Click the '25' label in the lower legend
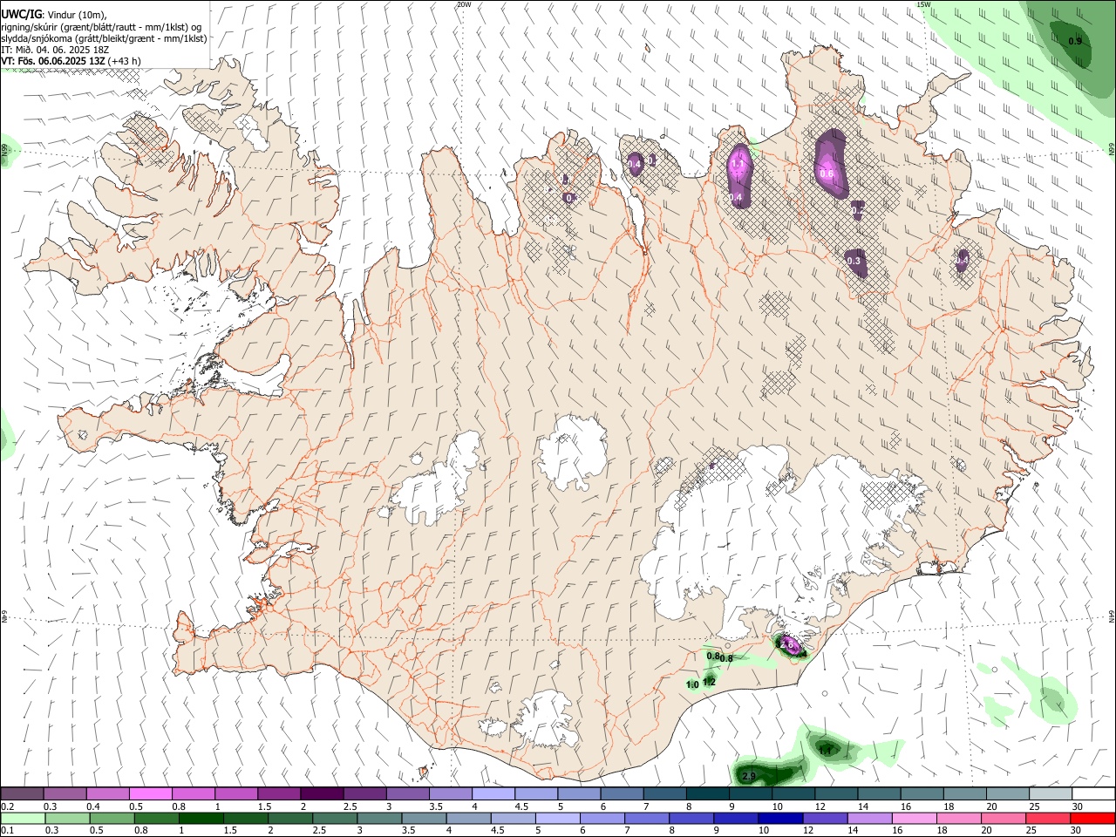Screen dimensions: 1116x837 1031,831
